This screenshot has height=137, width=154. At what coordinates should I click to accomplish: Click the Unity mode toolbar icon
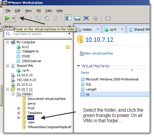pos(95,19)
